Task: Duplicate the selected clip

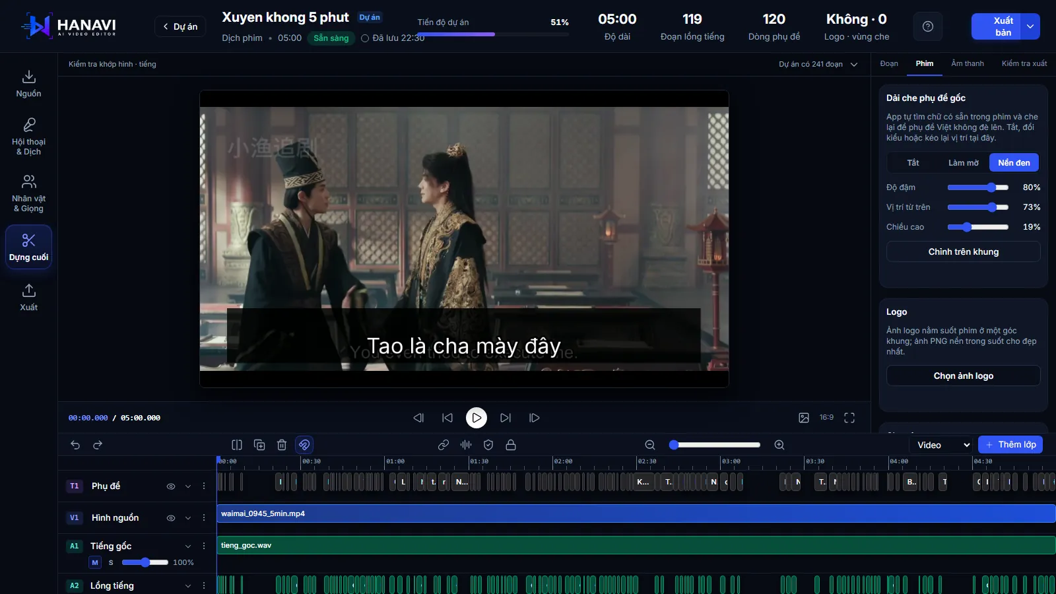Action: [x=259, y=445]
